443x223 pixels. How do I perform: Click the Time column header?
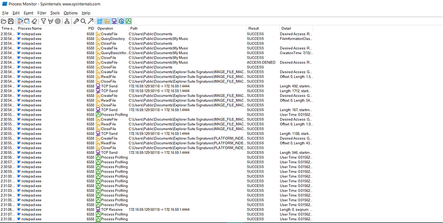click(8, 29)
